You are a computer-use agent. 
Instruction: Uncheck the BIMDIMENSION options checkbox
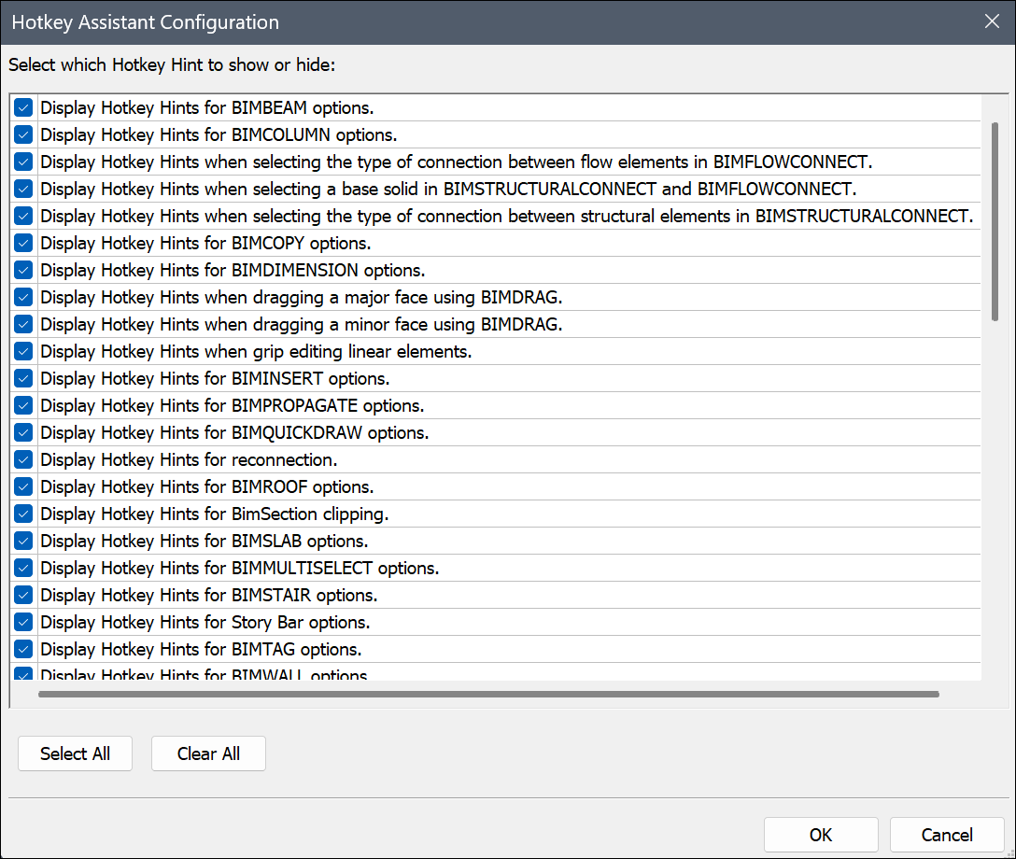24,270
